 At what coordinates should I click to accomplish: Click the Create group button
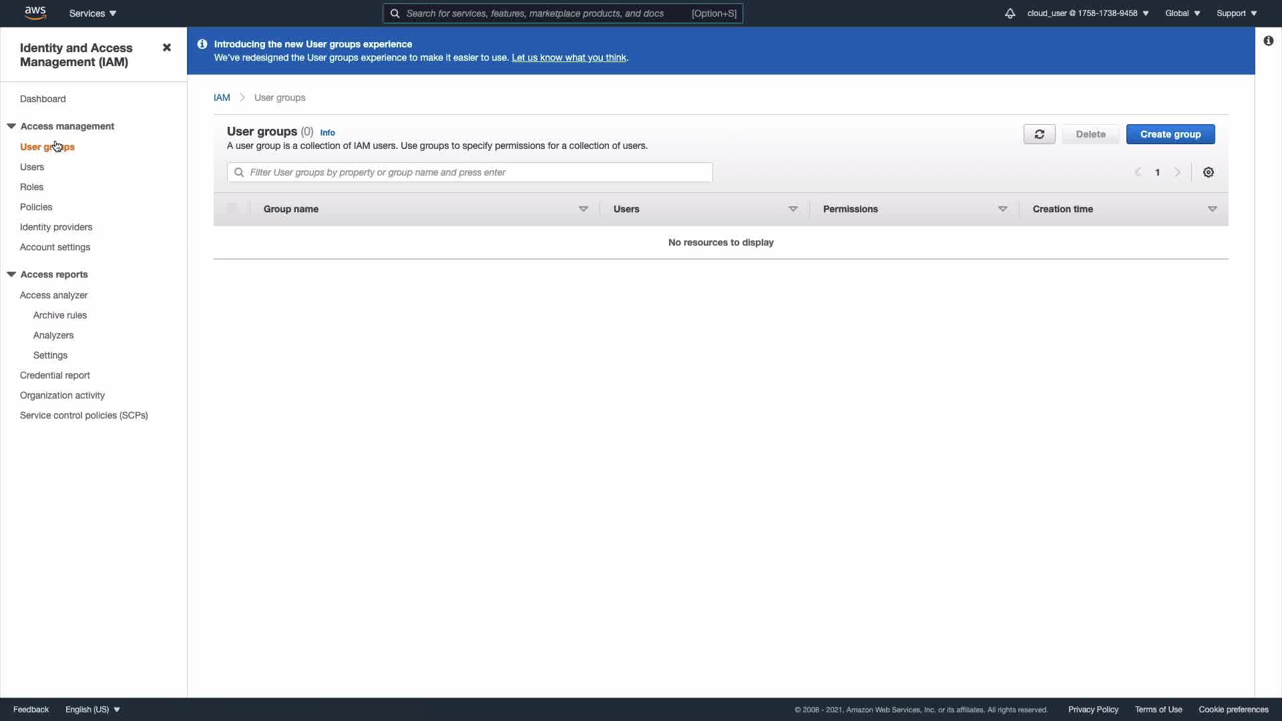click(x=1170, y=134)
